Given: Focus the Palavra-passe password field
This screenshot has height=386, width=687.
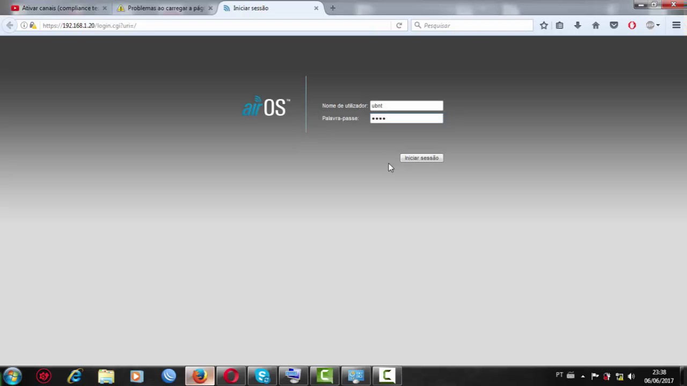Looking at the screenshot, I should point(406,118).
